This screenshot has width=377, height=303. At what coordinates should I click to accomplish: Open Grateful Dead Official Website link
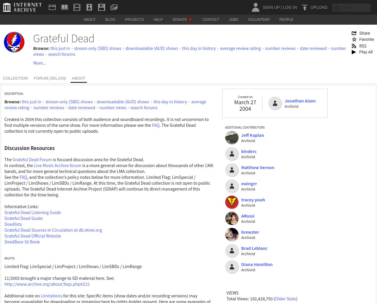click(33, 236)
